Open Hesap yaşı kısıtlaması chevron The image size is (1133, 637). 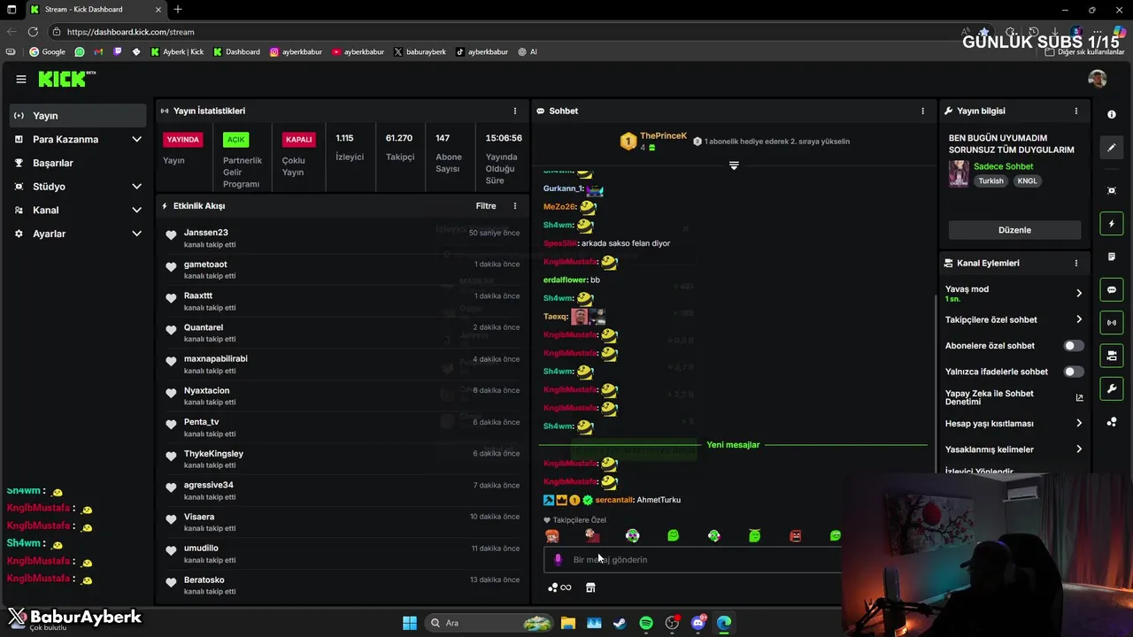tap(1079, 423)
